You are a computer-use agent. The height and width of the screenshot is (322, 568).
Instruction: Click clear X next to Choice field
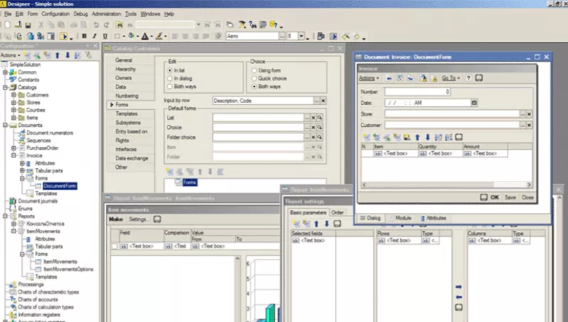313,128
